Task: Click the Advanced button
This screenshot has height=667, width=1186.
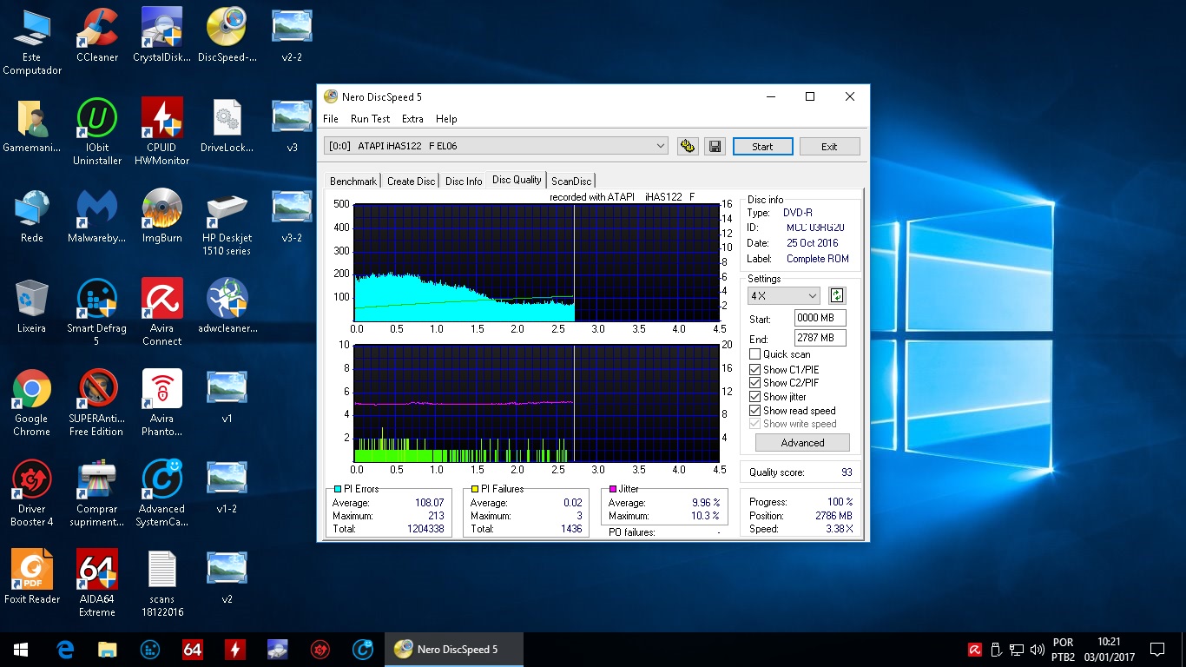Action: click(x=802, y=443)
